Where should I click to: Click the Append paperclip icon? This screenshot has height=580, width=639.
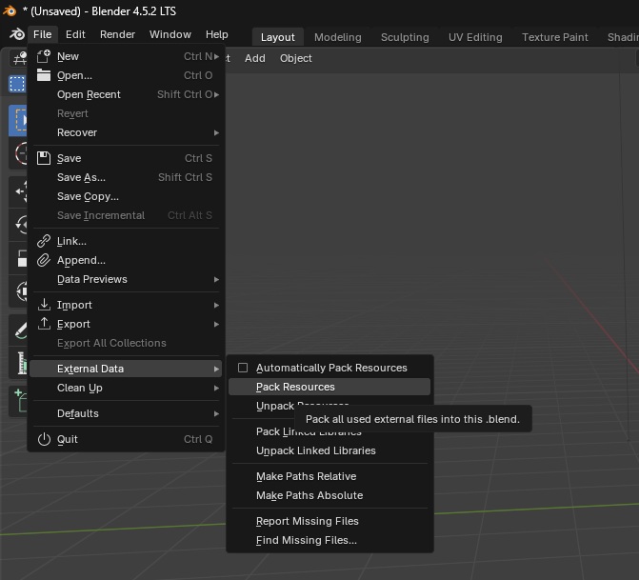(43, 260)
